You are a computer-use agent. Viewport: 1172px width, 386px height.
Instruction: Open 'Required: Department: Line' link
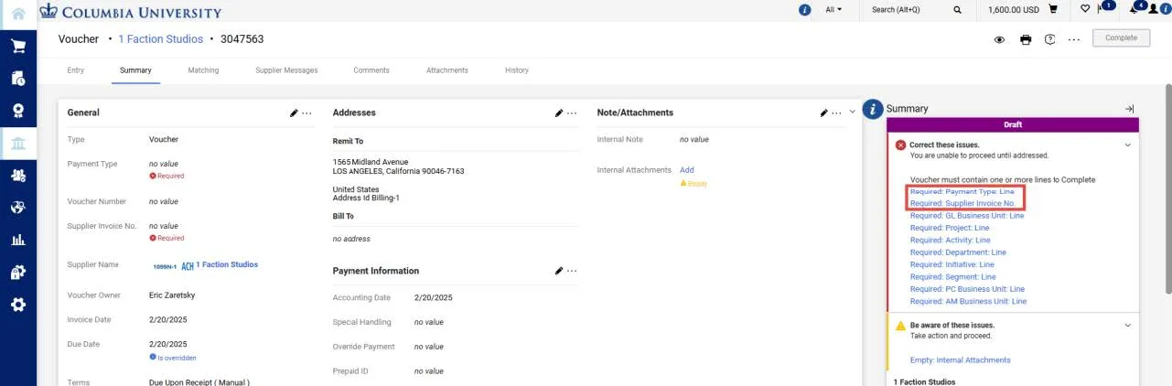point(958,252)
